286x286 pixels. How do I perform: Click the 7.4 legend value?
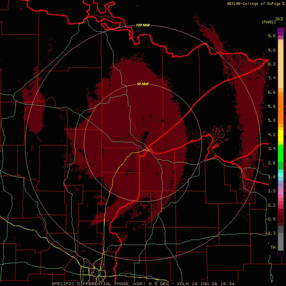tap(272, 78)
